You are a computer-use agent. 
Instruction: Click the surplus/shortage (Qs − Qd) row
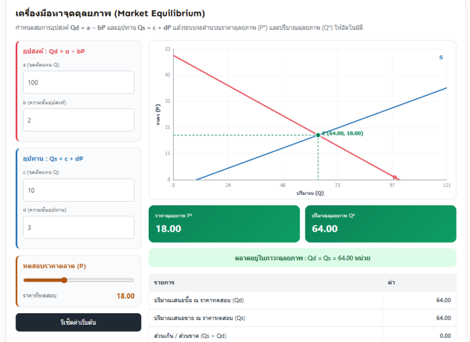(x=302, y=335)
